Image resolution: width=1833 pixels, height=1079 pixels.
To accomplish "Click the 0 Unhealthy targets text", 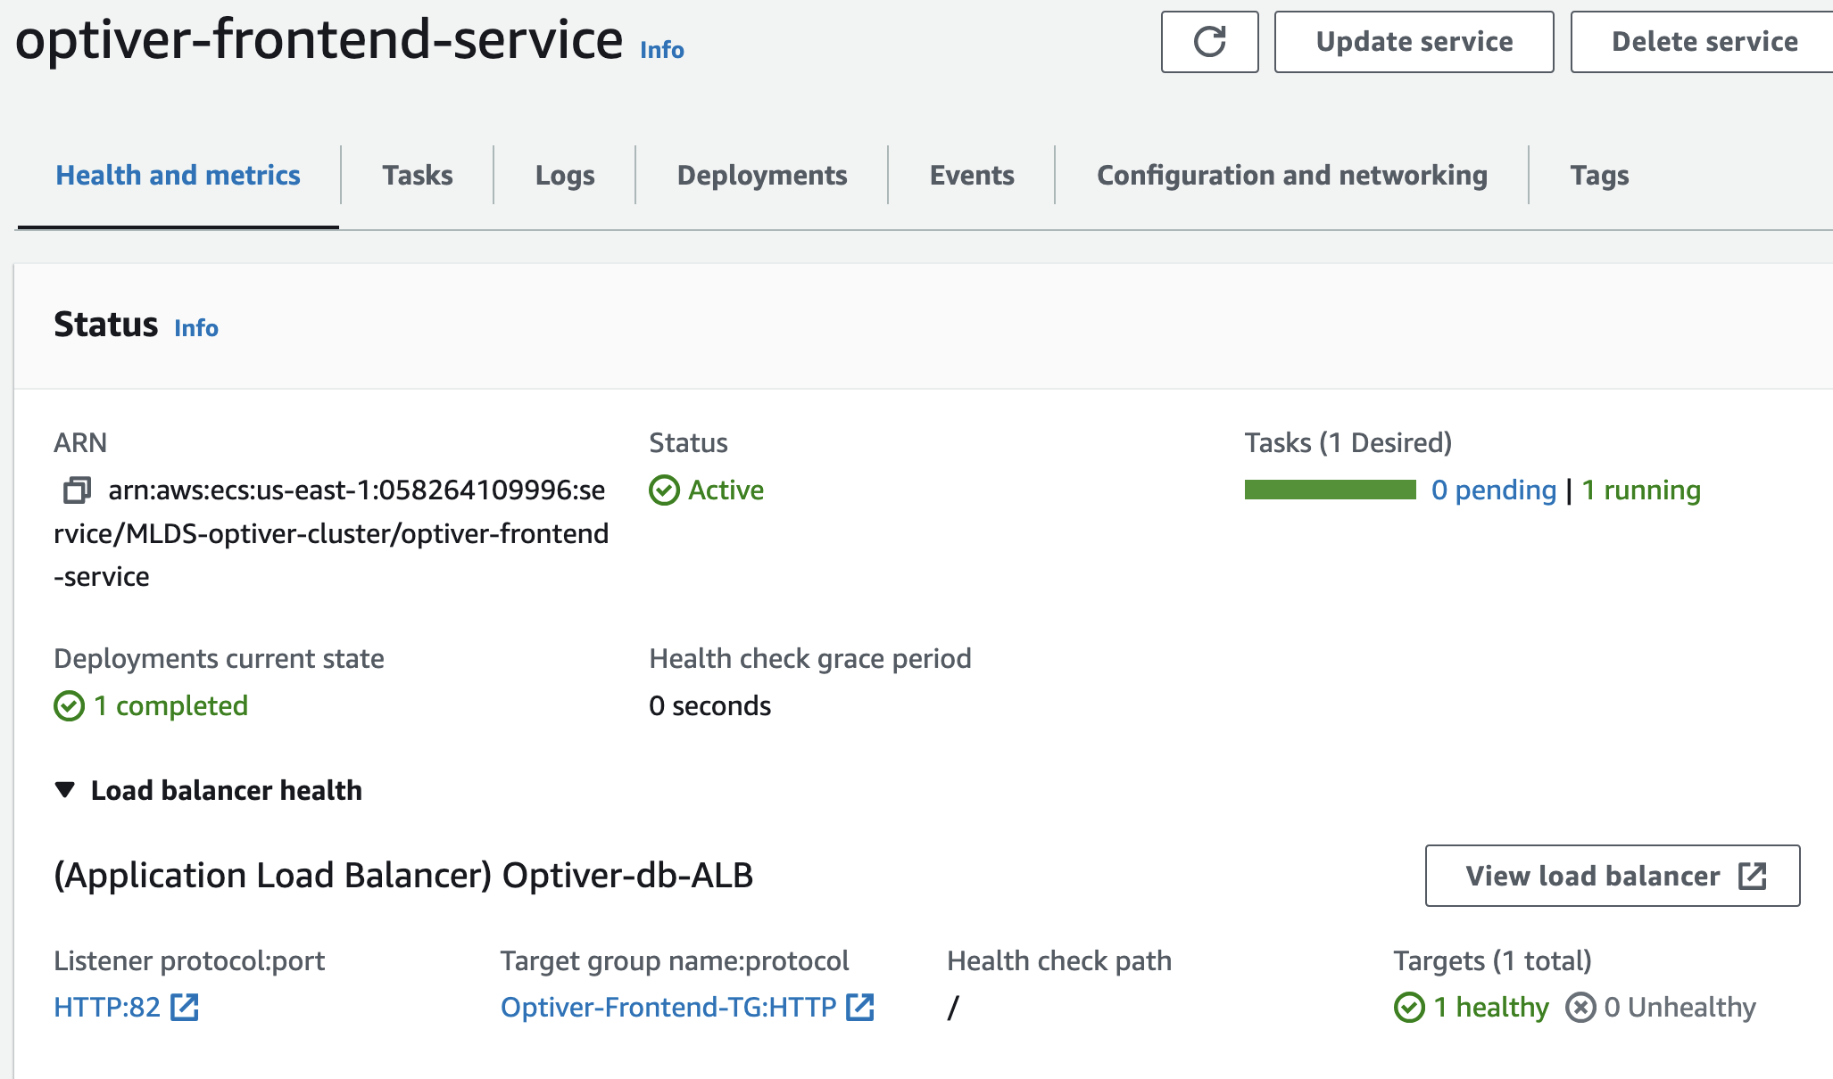I will point(1680,1007).
